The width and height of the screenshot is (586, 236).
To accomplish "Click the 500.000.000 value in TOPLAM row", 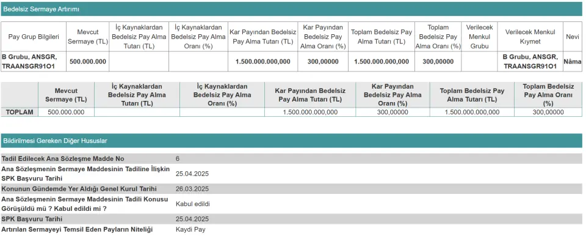I will tap(66, 112).
